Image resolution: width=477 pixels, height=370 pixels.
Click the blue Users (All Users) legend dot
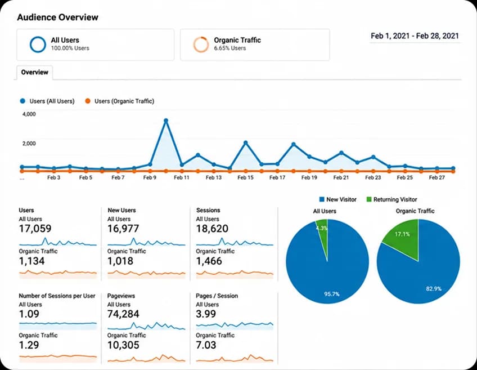tap(22, 101)
